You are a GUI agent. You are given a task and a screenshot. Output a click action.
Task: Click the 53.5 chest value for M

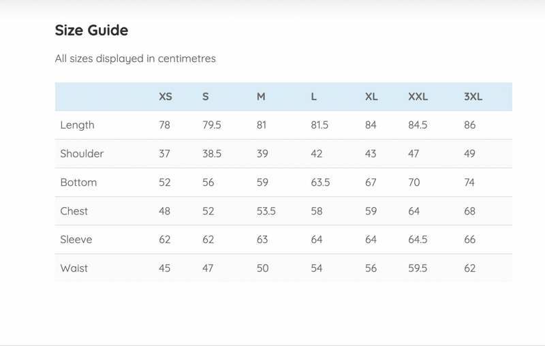[266, 211]
